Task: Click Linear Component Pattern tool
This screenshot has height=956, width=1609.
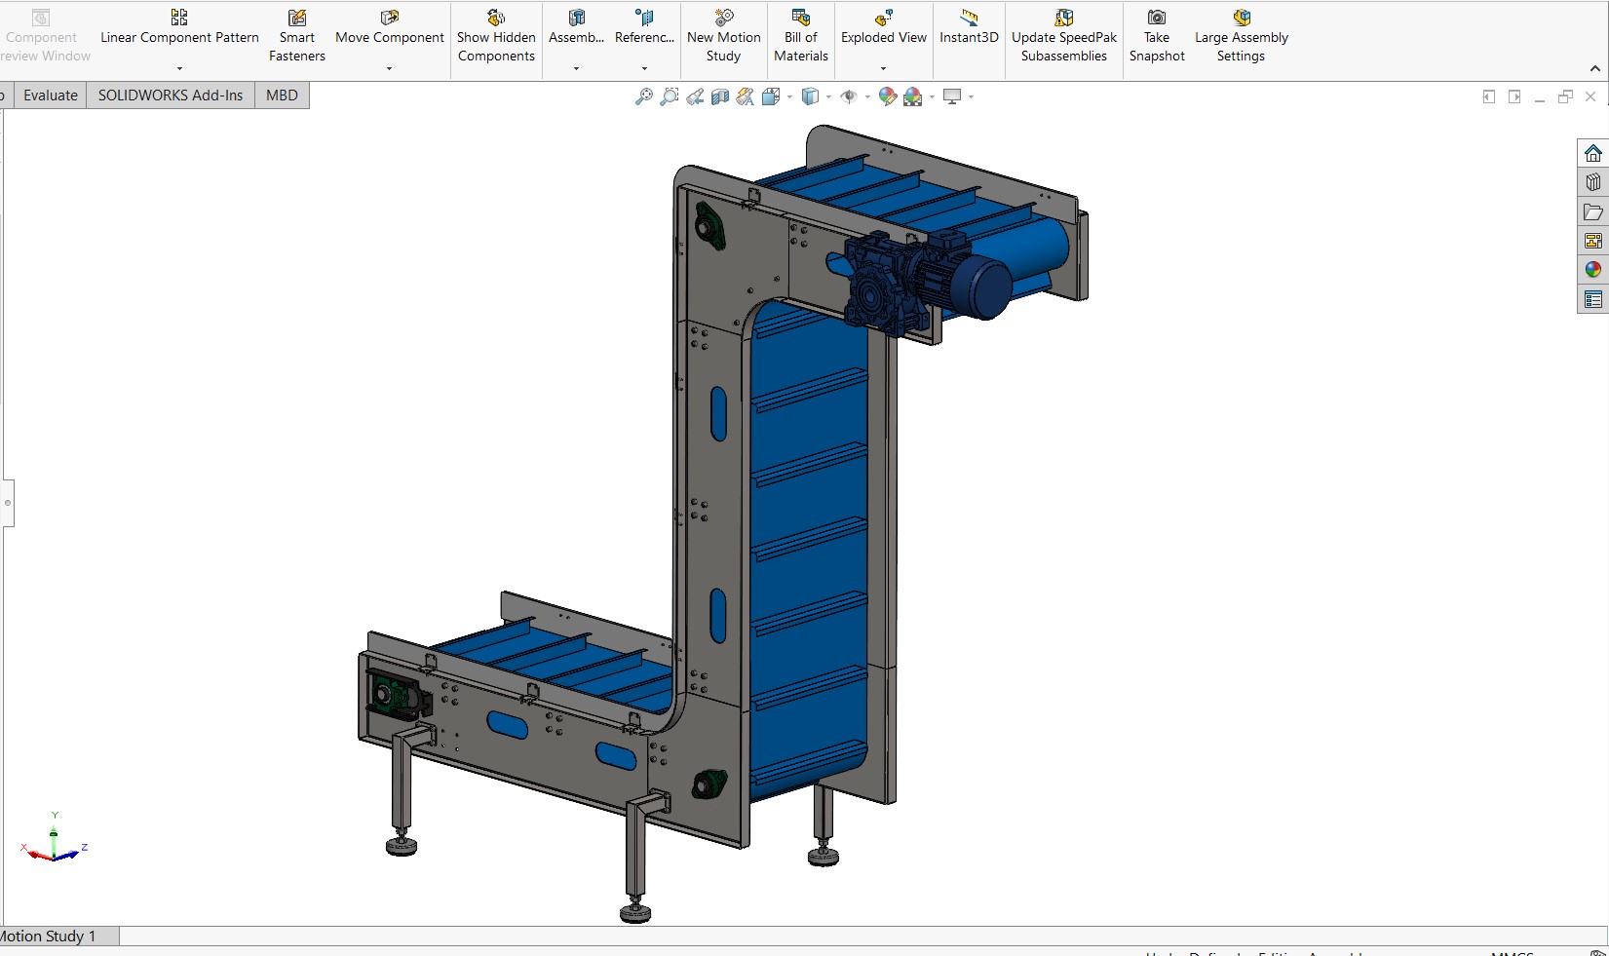Action: (179, 27)
